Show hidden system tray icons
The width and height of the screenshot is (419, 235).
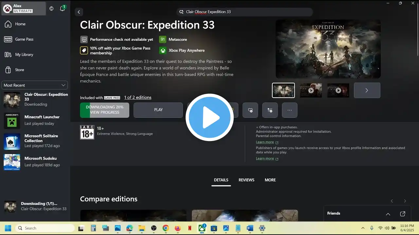(363, 228)
